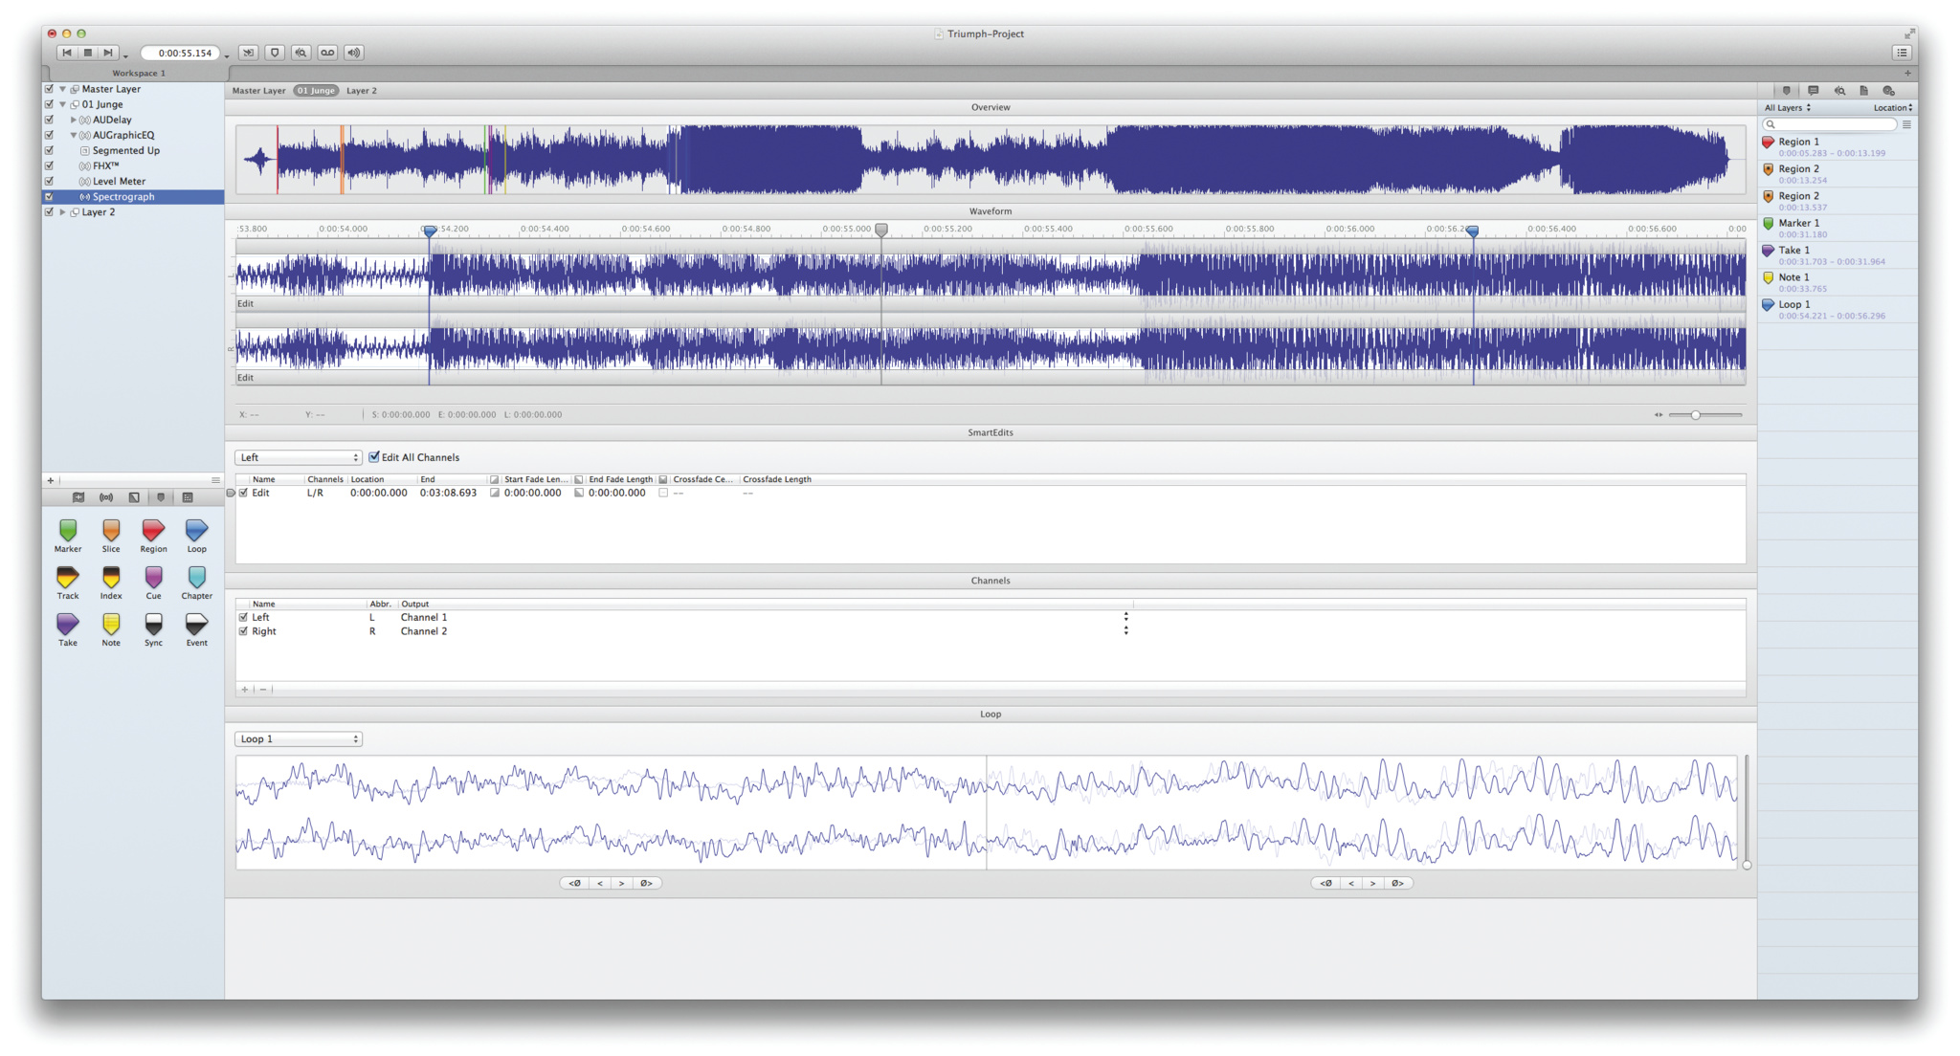This screenshot has width=1960, height=1056.
Task: Select the Event marker tool
Action: [x=196, y=624]
